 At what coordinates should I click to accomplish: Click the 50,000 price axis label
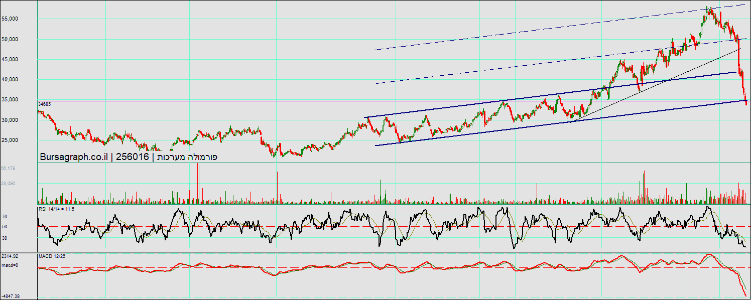10,39
